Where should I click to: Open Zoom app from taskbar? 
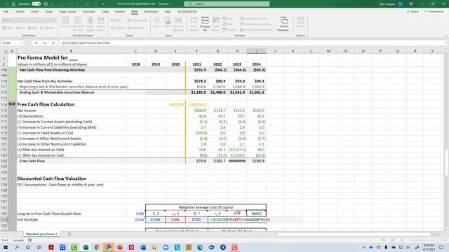coord(166,247)
